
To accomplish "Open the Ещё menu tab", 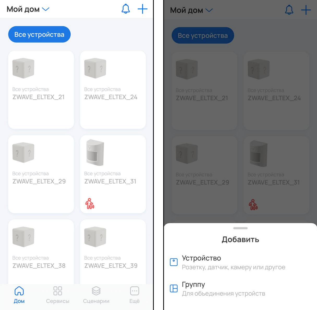I will (x=135, y=295).
